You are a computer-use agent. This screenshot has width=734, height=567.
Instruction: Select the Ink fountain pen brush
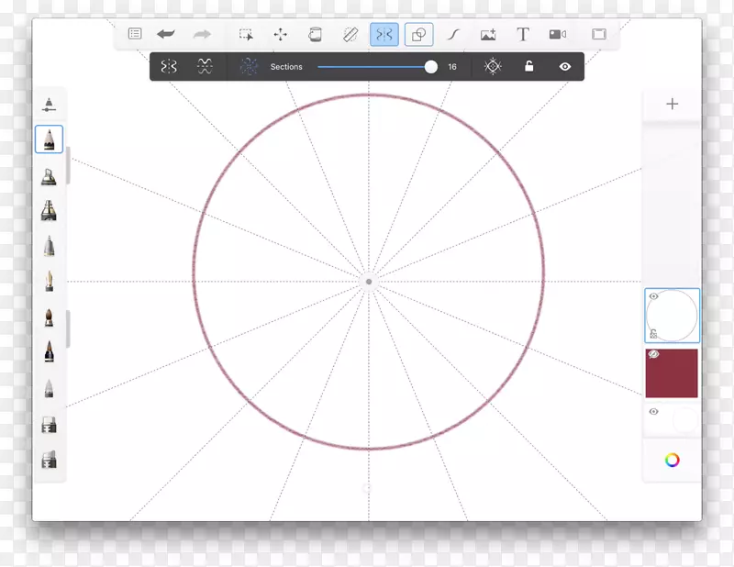(x=49, y=281)
